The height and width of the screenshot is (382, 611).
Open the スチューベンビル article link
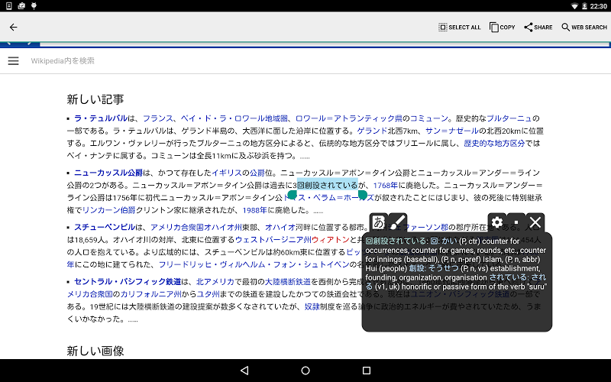point(105,227)
